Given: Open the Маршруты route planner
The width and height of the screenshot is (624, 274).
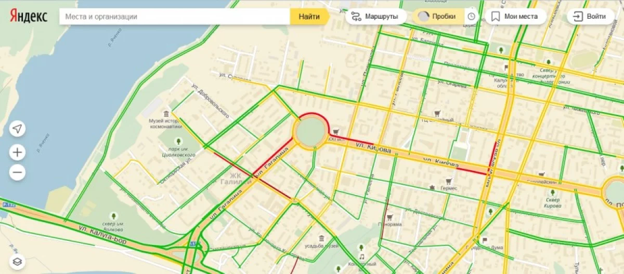Looking at the screenshot, I should pos(375,17).
